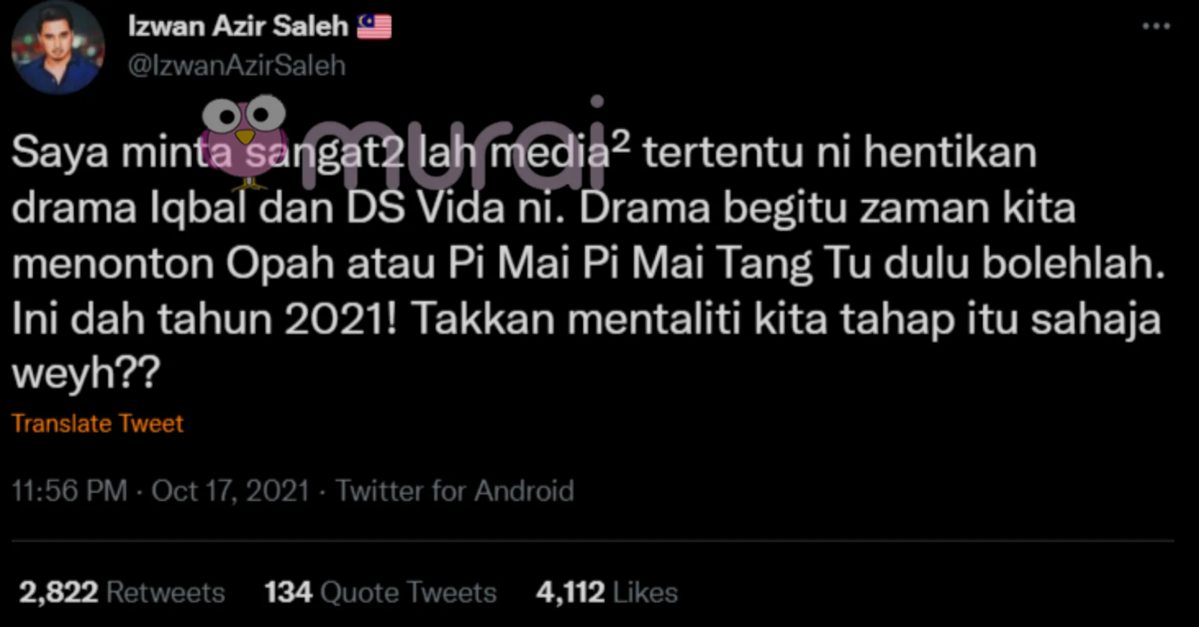
Task: View the 2,822 Retweets list
Action: tap(122, 591)
